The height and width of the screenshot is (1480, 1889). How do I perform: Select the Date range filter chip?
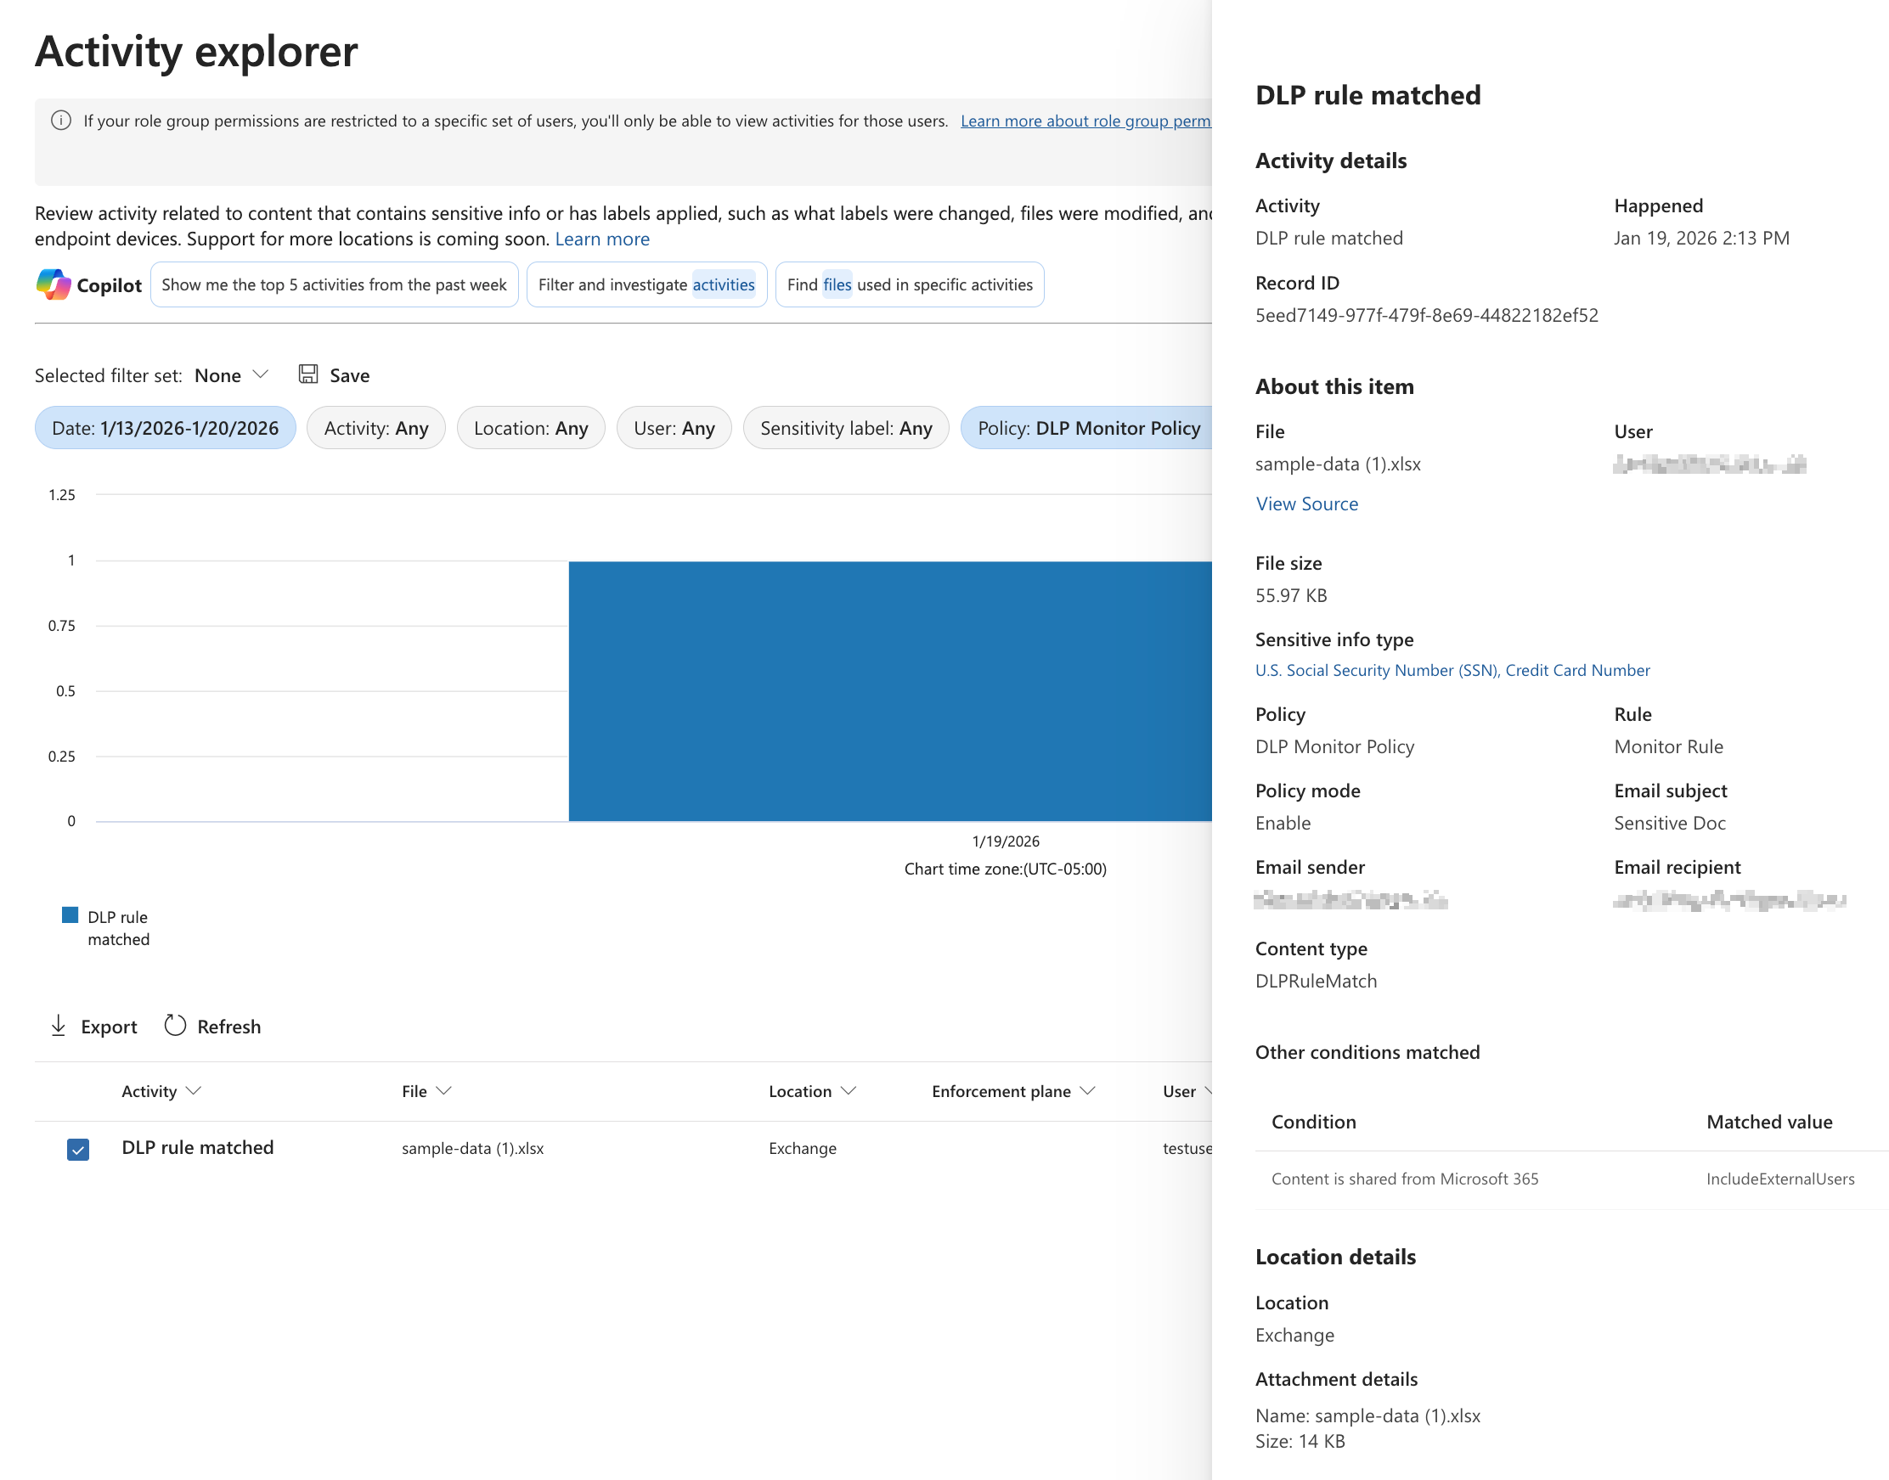tap(165, 427)
